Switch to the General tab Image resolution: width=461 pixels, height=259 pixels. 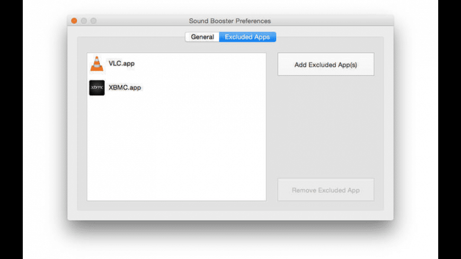[x=202, y=37]
